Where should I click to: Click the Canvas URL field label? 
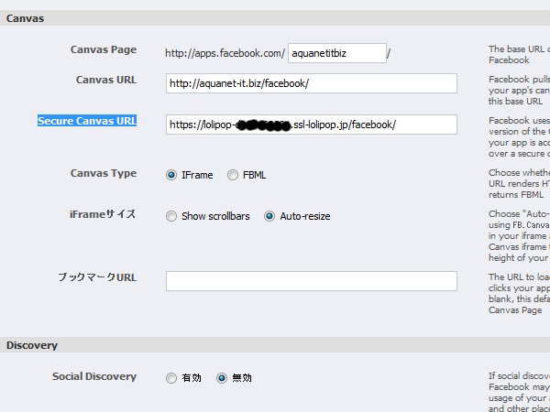click(x=106, y=80)
